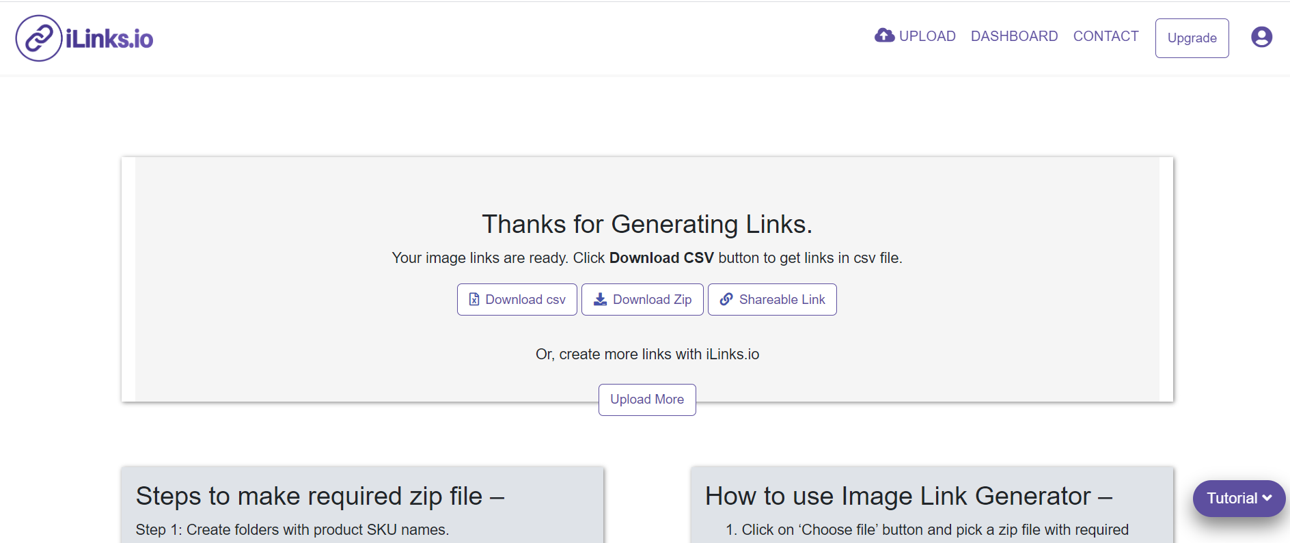Open the CONTACT page
The image size is (1290, 543).
point(1106,36)
